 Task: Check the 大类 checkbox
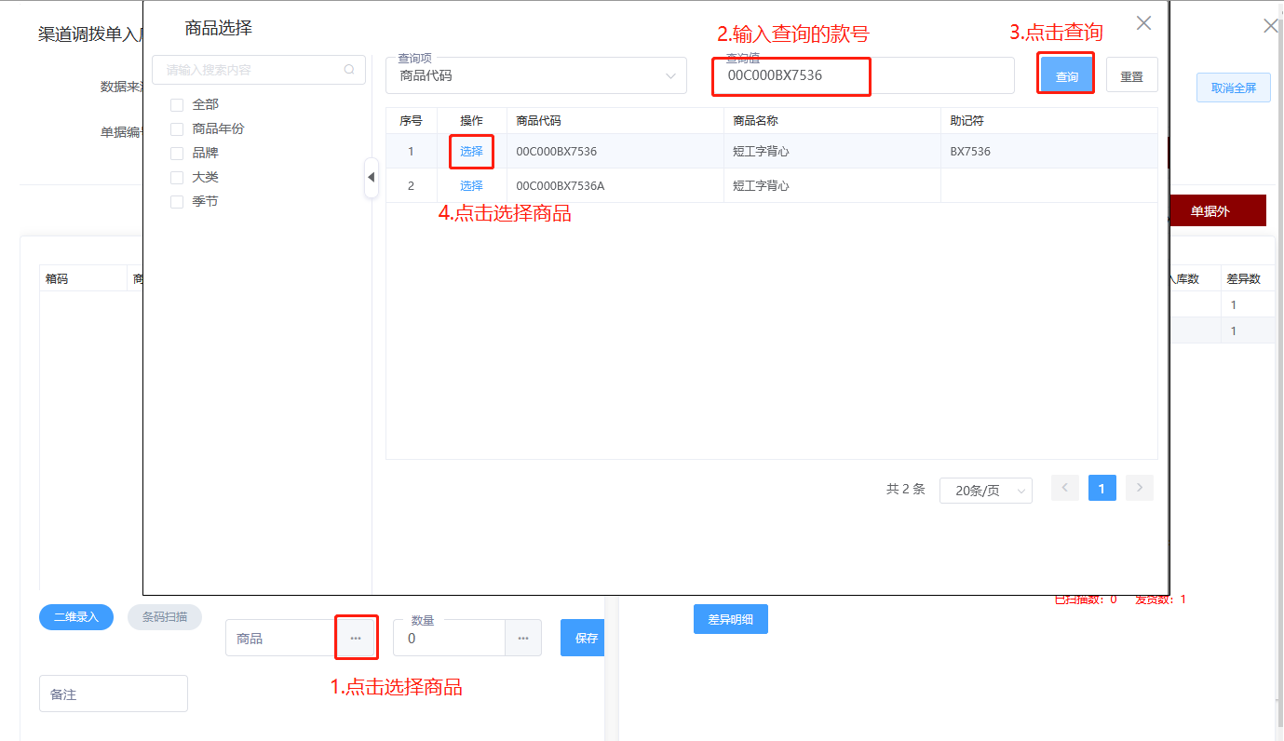pos(177,178)
